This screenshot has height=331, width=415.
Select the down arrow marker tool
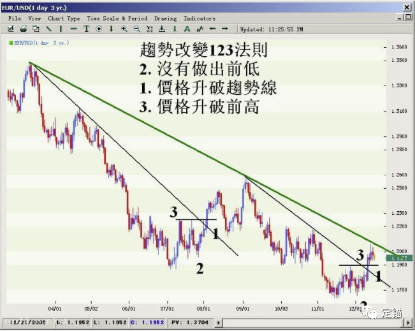coord(111,29)
